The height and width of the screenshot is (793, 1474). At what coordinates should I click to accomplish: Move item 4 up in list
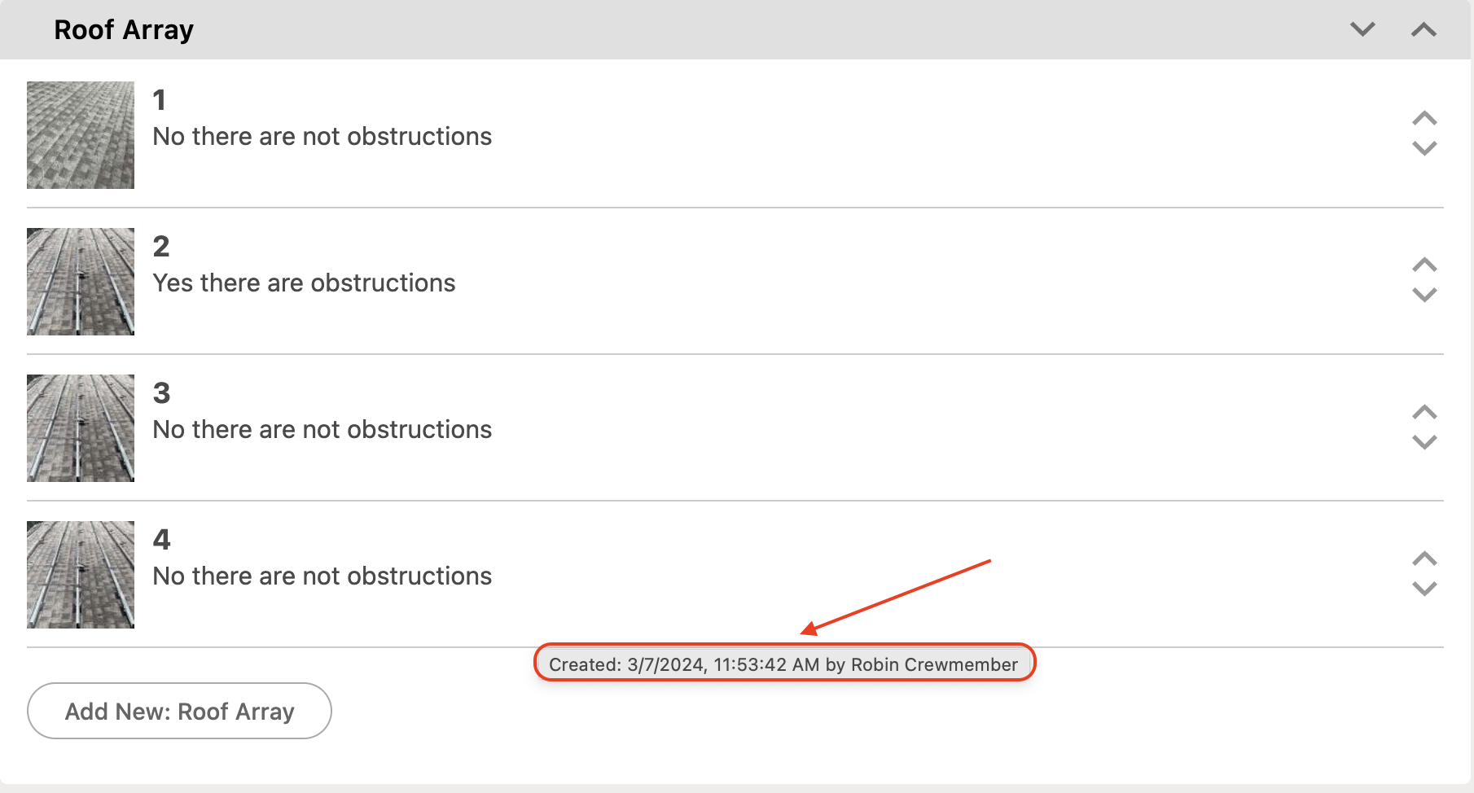click(1424, 559)
